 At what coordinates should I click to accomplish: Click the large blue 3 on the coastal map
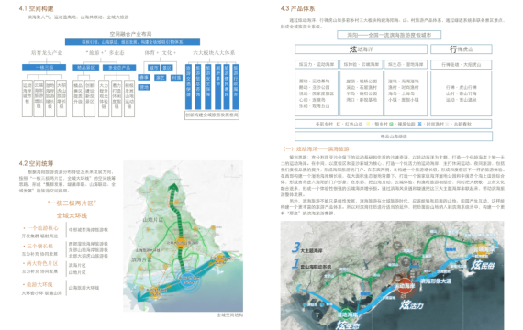[x=295, y=247]
